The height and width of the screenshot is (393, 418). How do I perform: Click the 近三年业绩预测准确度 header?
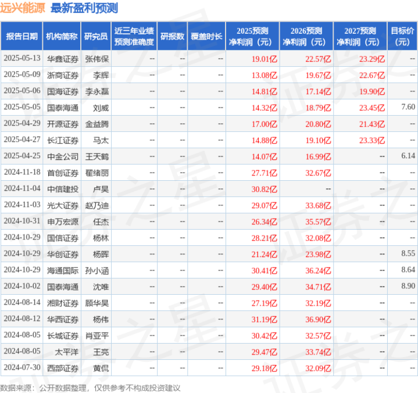(x=134, y=36)
